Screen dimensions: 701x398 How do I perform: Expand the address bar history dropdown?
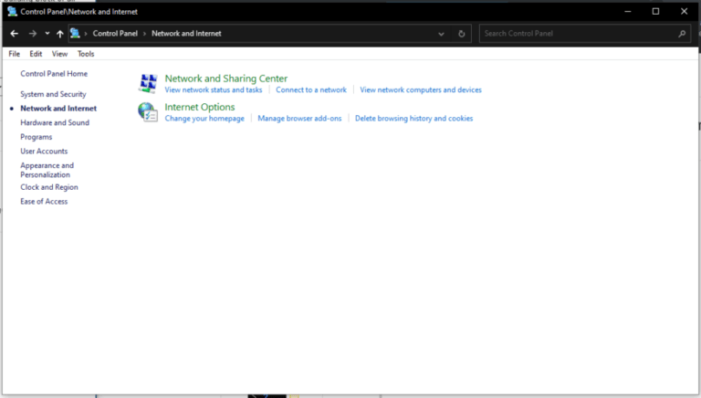pos(441,34)
